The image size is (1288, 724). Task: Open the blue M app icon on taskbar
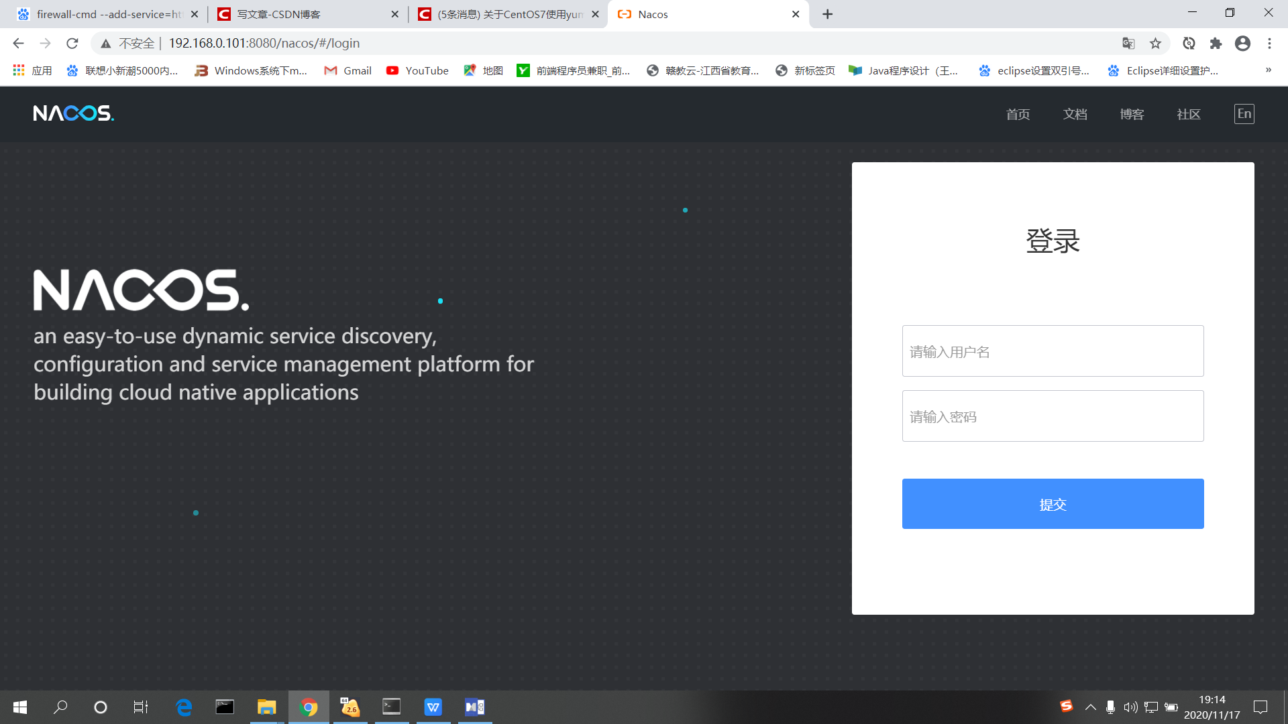coord(475,707)
